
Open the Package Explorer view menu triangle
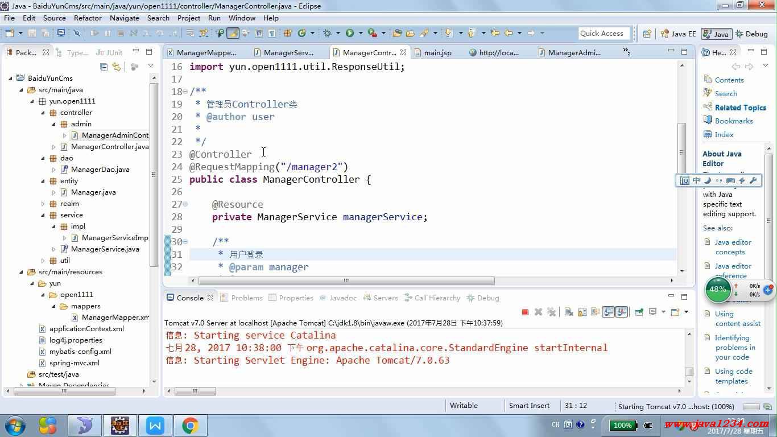pos(151,66)
